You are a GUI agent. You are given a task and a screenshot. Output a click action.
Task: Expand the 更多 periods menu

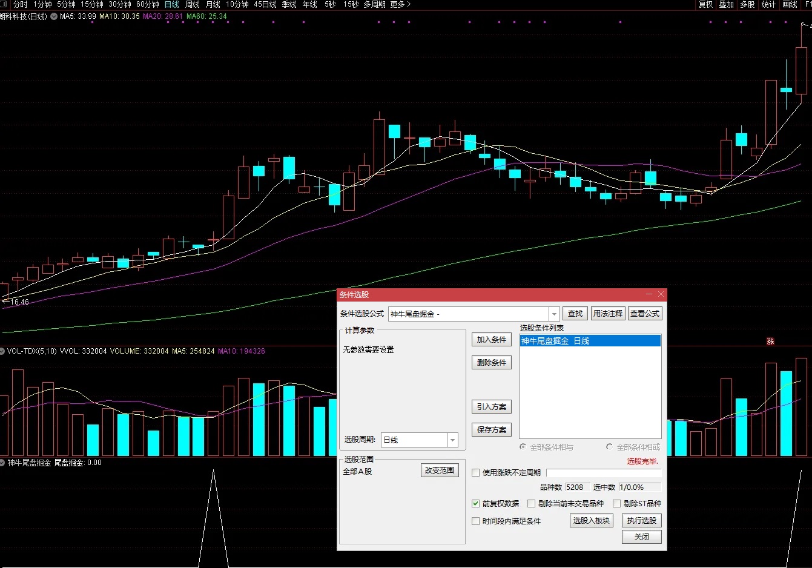click(400, 4)
